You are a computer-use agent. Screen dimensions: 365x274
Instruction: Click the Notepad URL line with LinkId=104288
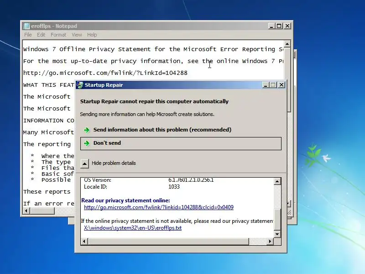pyautogui.click(x=105, y=73)
